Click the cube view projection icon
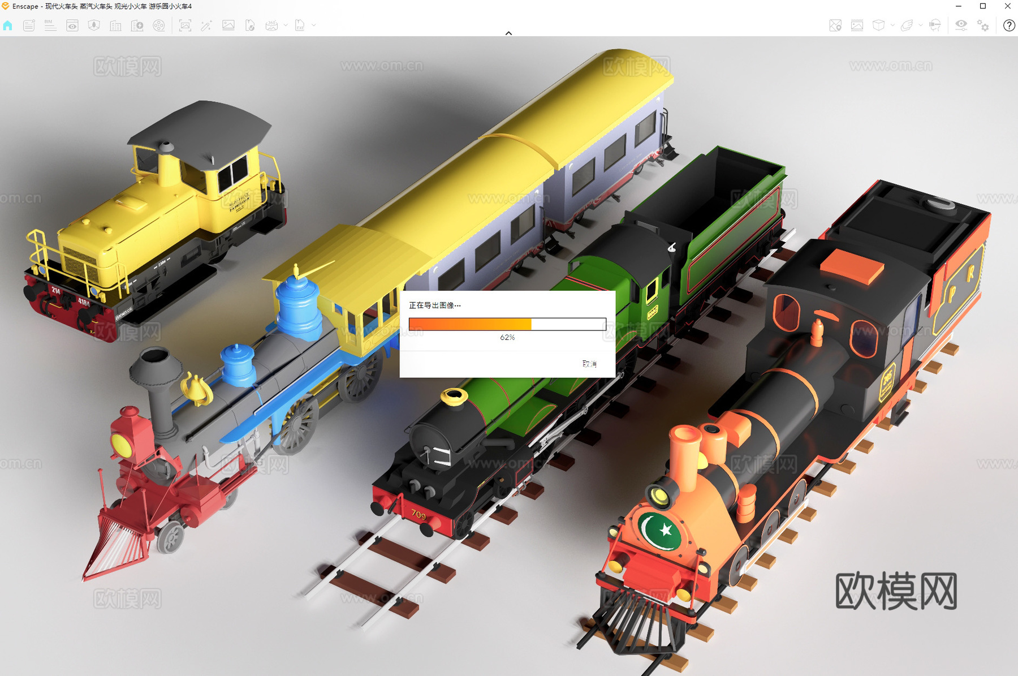This screenshot has width=1018, height=676. 878,25
